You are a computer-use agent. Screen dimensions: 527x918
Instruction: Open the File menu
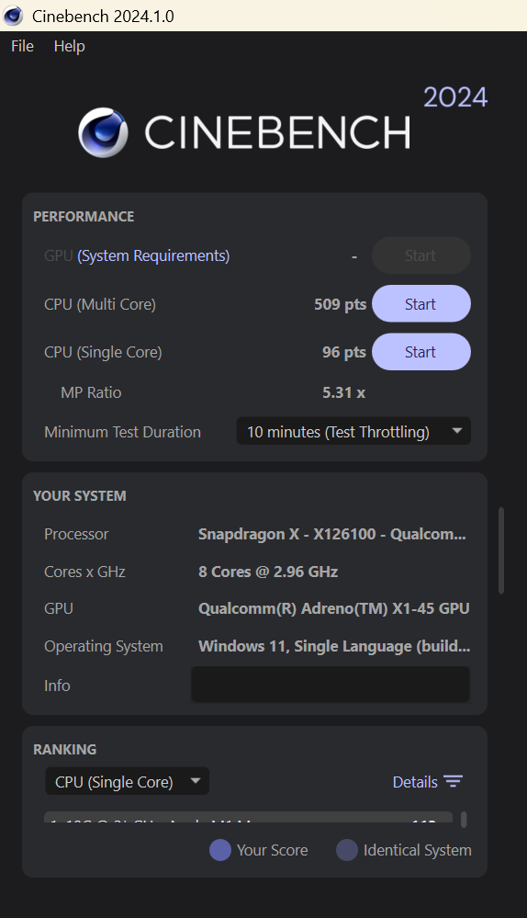(22, 46)
